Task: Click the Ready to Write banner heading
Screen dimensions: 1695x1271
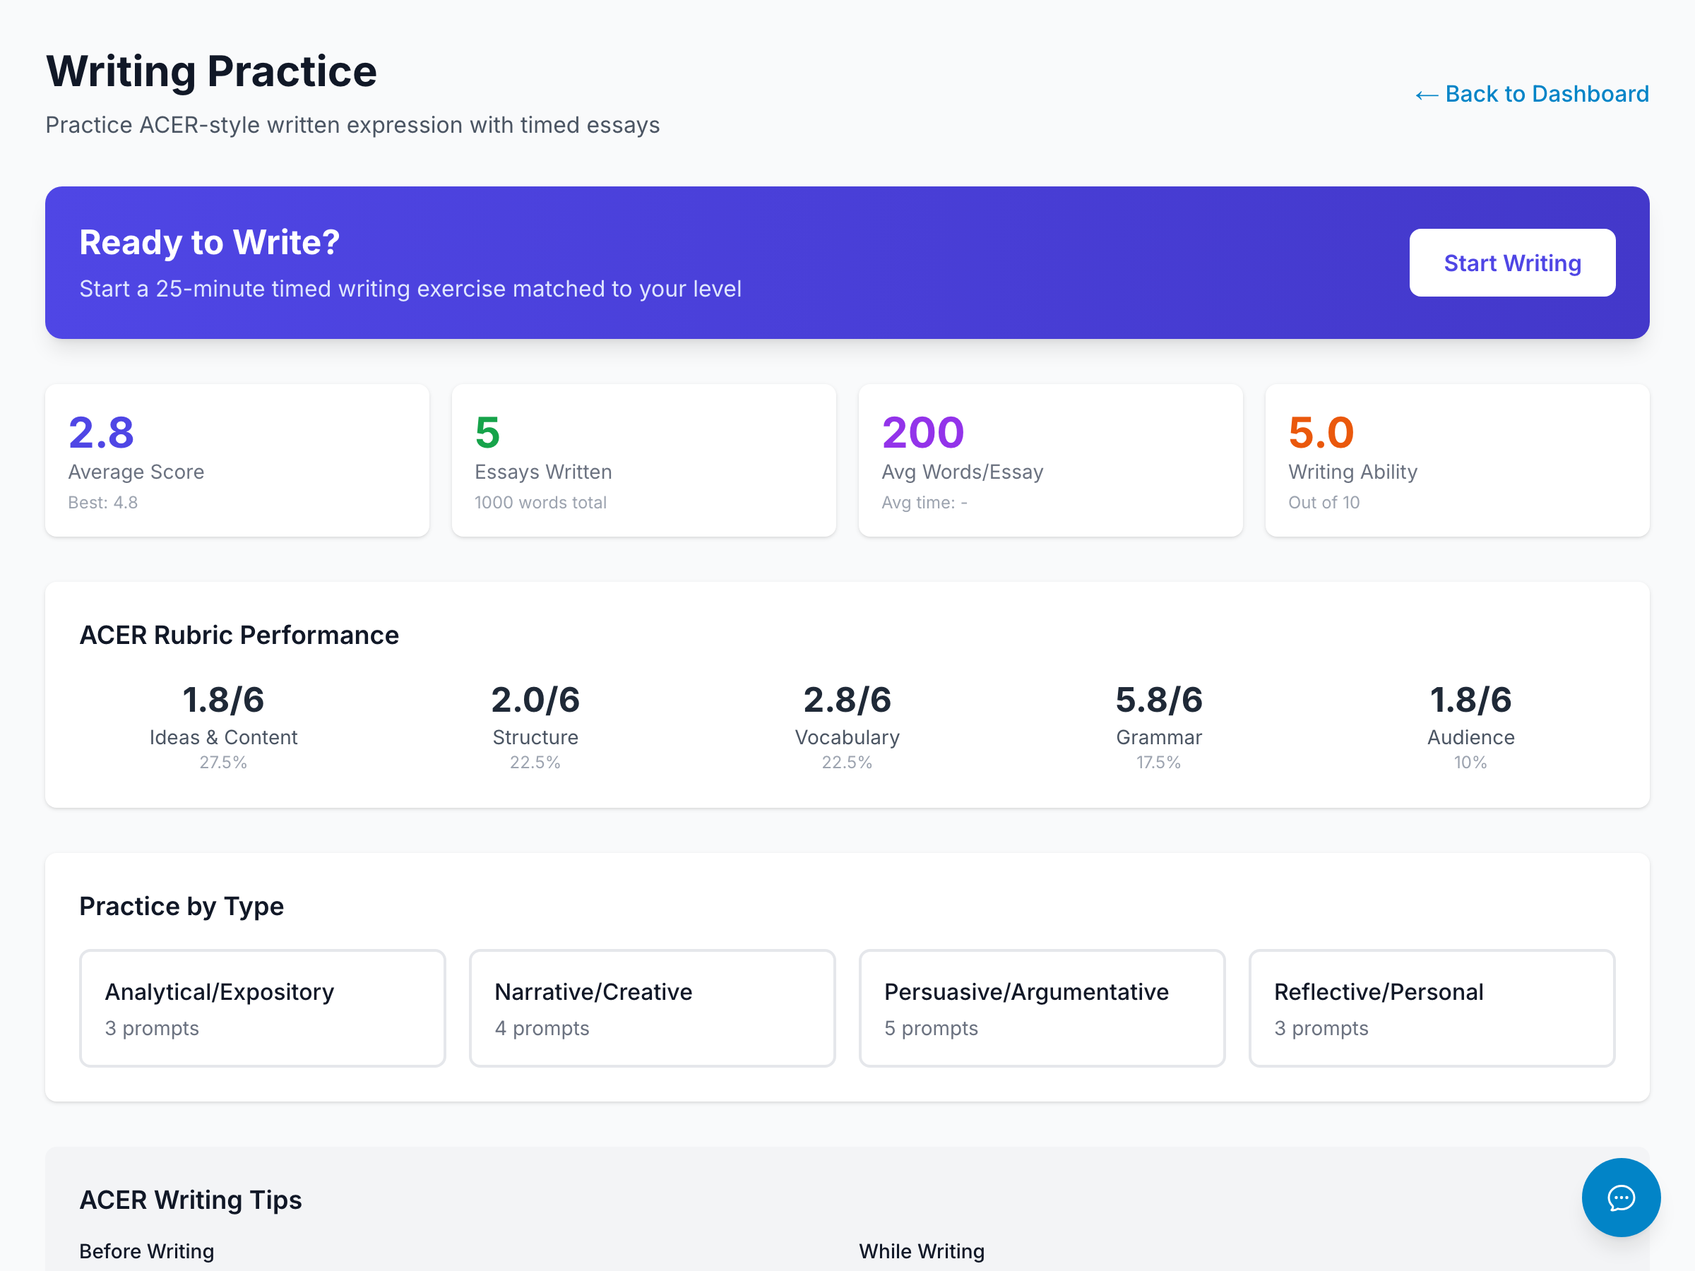Action: (x=209, y=242)
